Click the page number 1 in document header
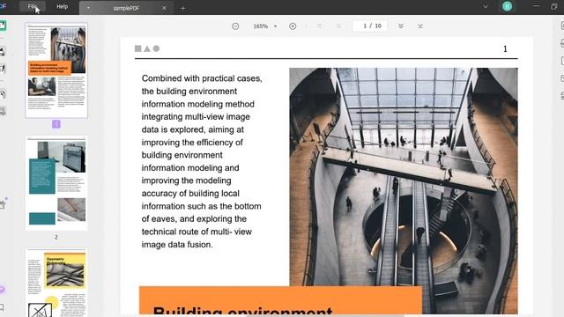 pos(505,49)
